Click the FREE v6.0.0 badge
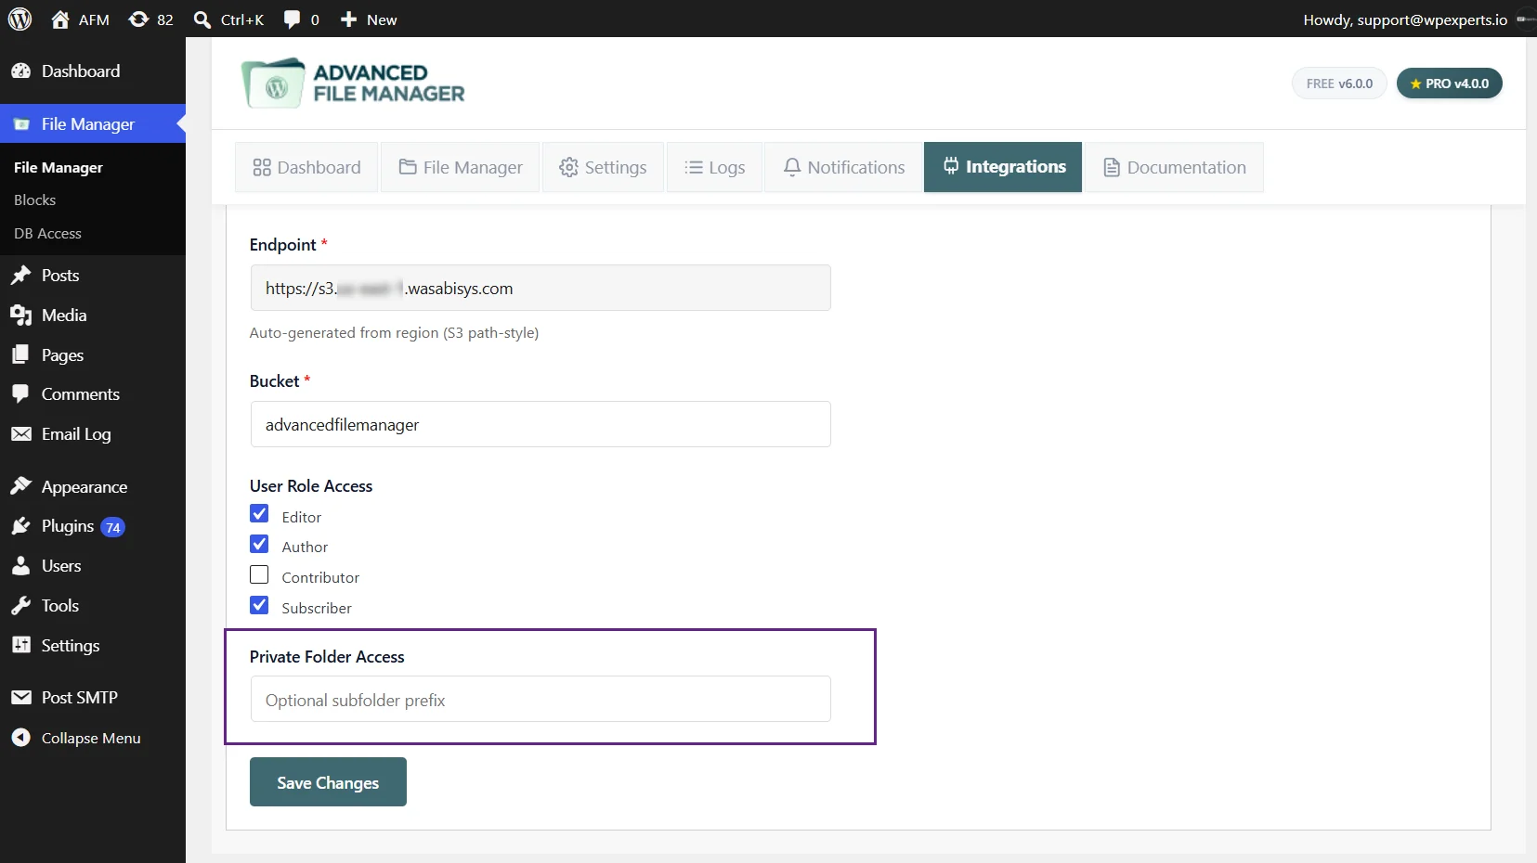Screen dimensions: 1537x863 (1339, 84)
